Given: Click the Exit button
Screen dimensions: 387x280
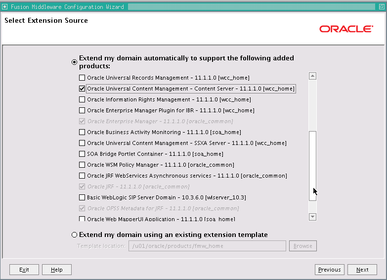Looking at the screenshot, I should coord(24,270).
